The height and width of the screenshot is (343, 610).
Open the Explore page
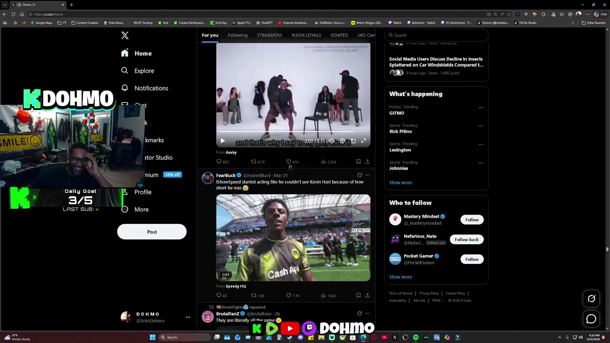coord(138,71)
